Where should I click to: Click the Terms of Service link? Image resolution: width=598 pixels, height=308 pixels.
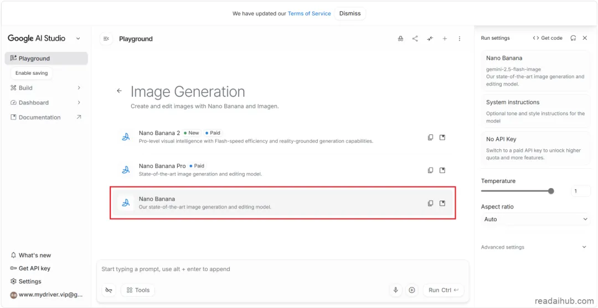(309, 13)
